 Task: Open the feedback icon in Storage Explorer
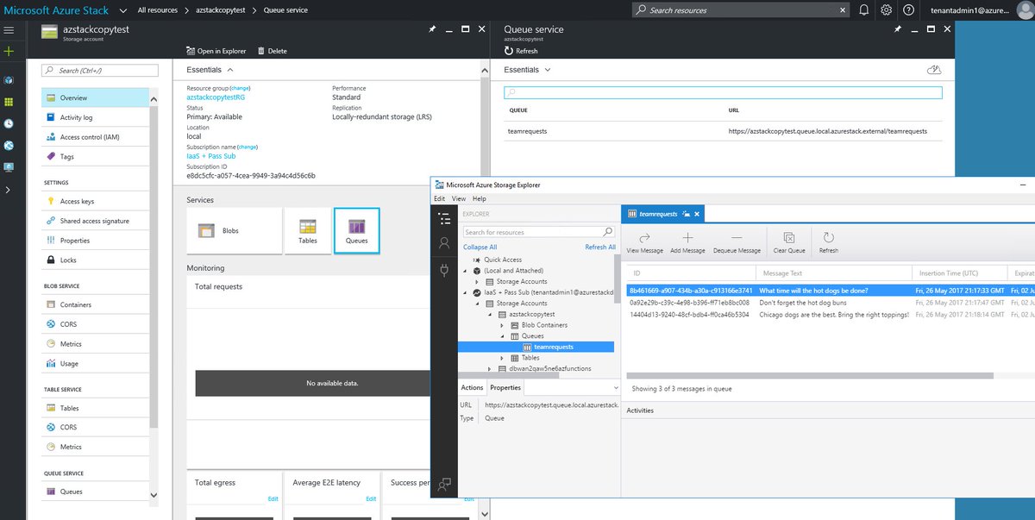point(444,485)
